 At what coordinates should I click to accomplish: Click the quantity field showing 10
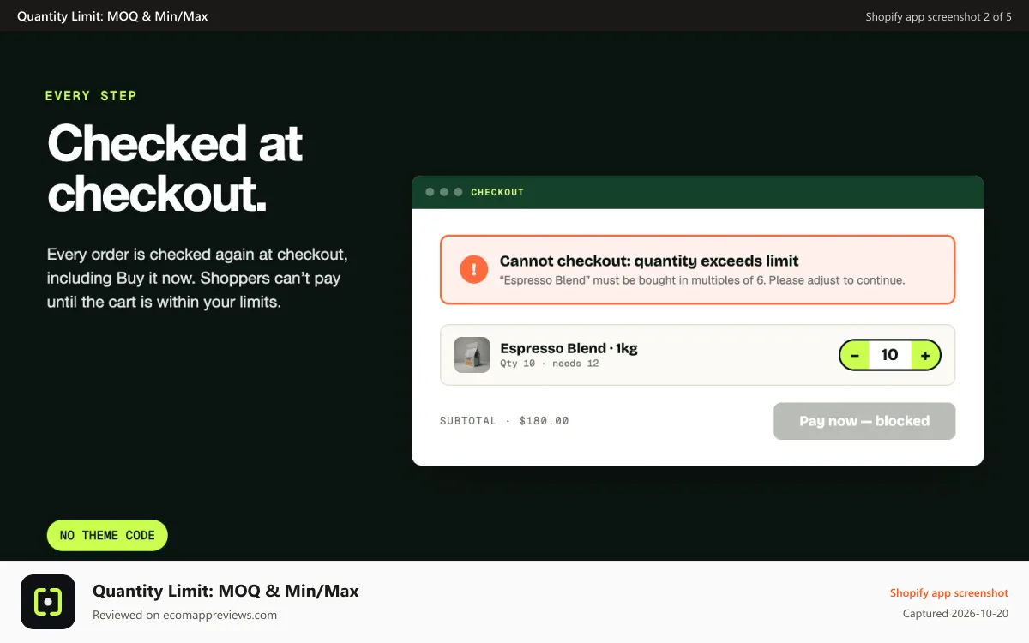click(x=890, y=355)
